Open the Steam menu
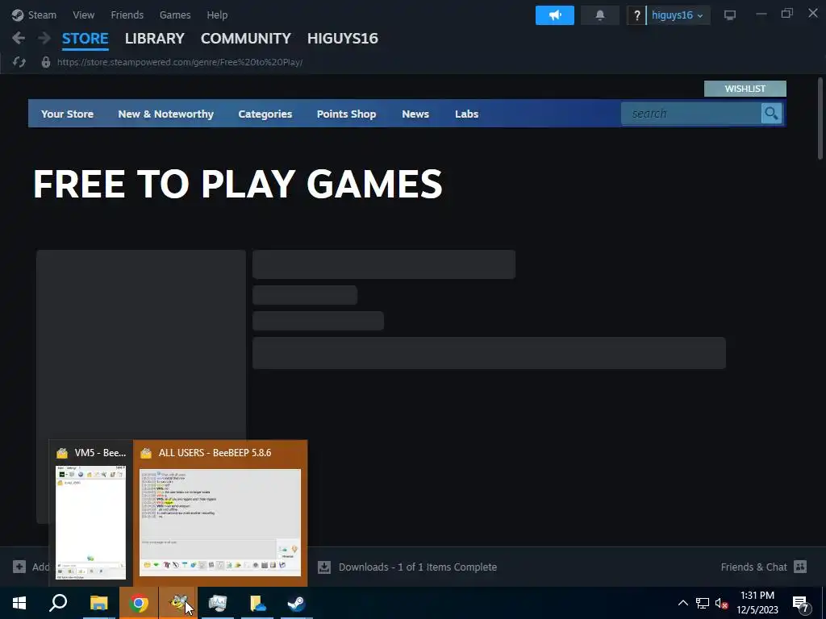This screenshot has height=619, width=826. point(34,15)
